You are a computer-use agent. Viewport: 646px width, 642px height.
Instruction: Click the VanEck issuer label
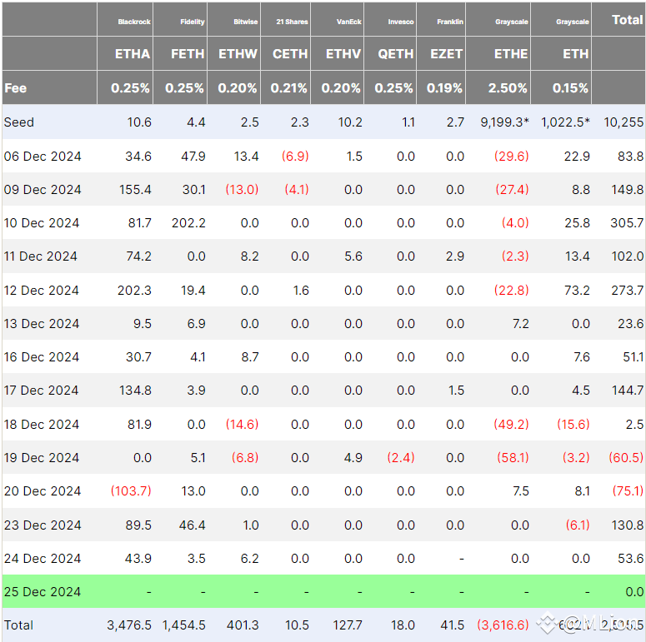tap(349, 22)
